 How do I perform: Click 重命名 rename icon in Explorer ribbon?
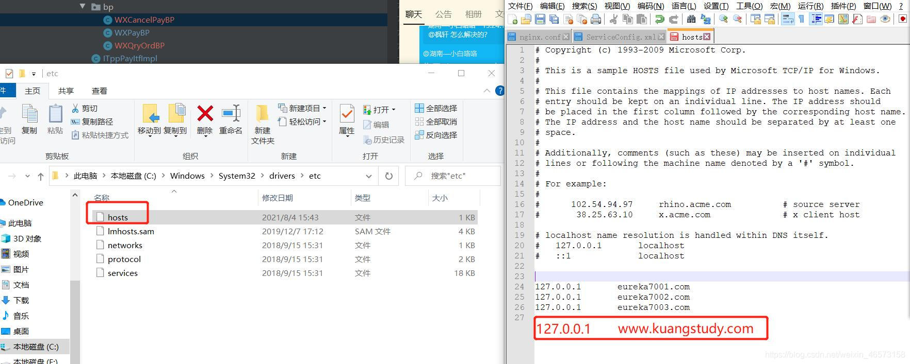click(x=231, y=114)
